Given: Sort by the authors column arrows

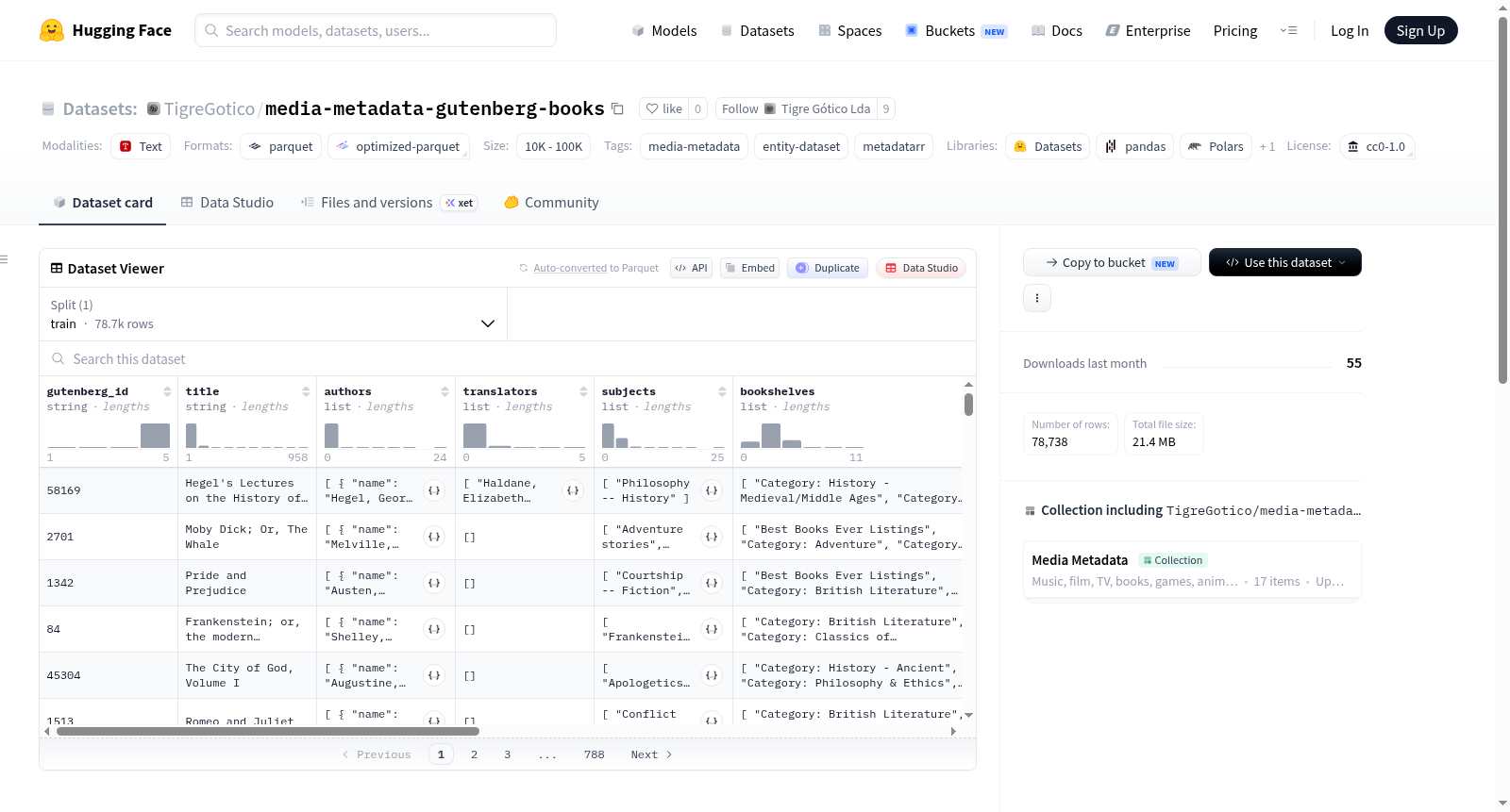Looking at the screenshot, I should pyautogui.click(x=445, y=391).
